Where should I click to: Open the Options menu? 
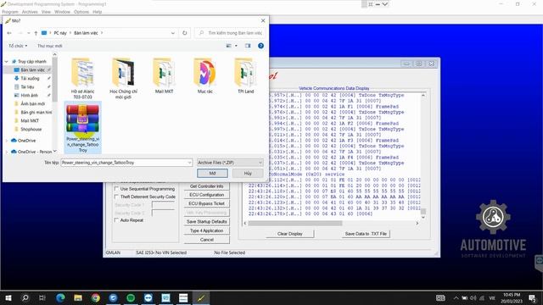coord(81,12)
